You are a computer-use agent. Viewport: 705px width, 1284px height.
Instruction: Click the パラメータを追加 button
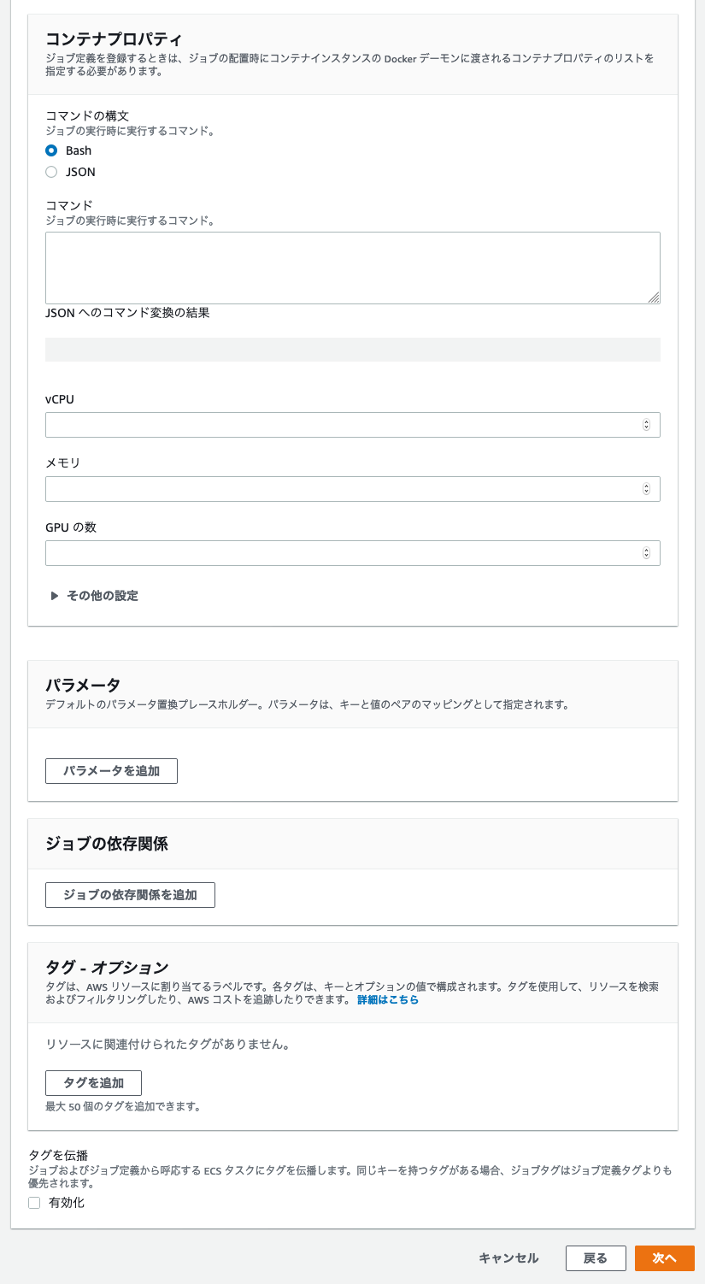[111, 771]
